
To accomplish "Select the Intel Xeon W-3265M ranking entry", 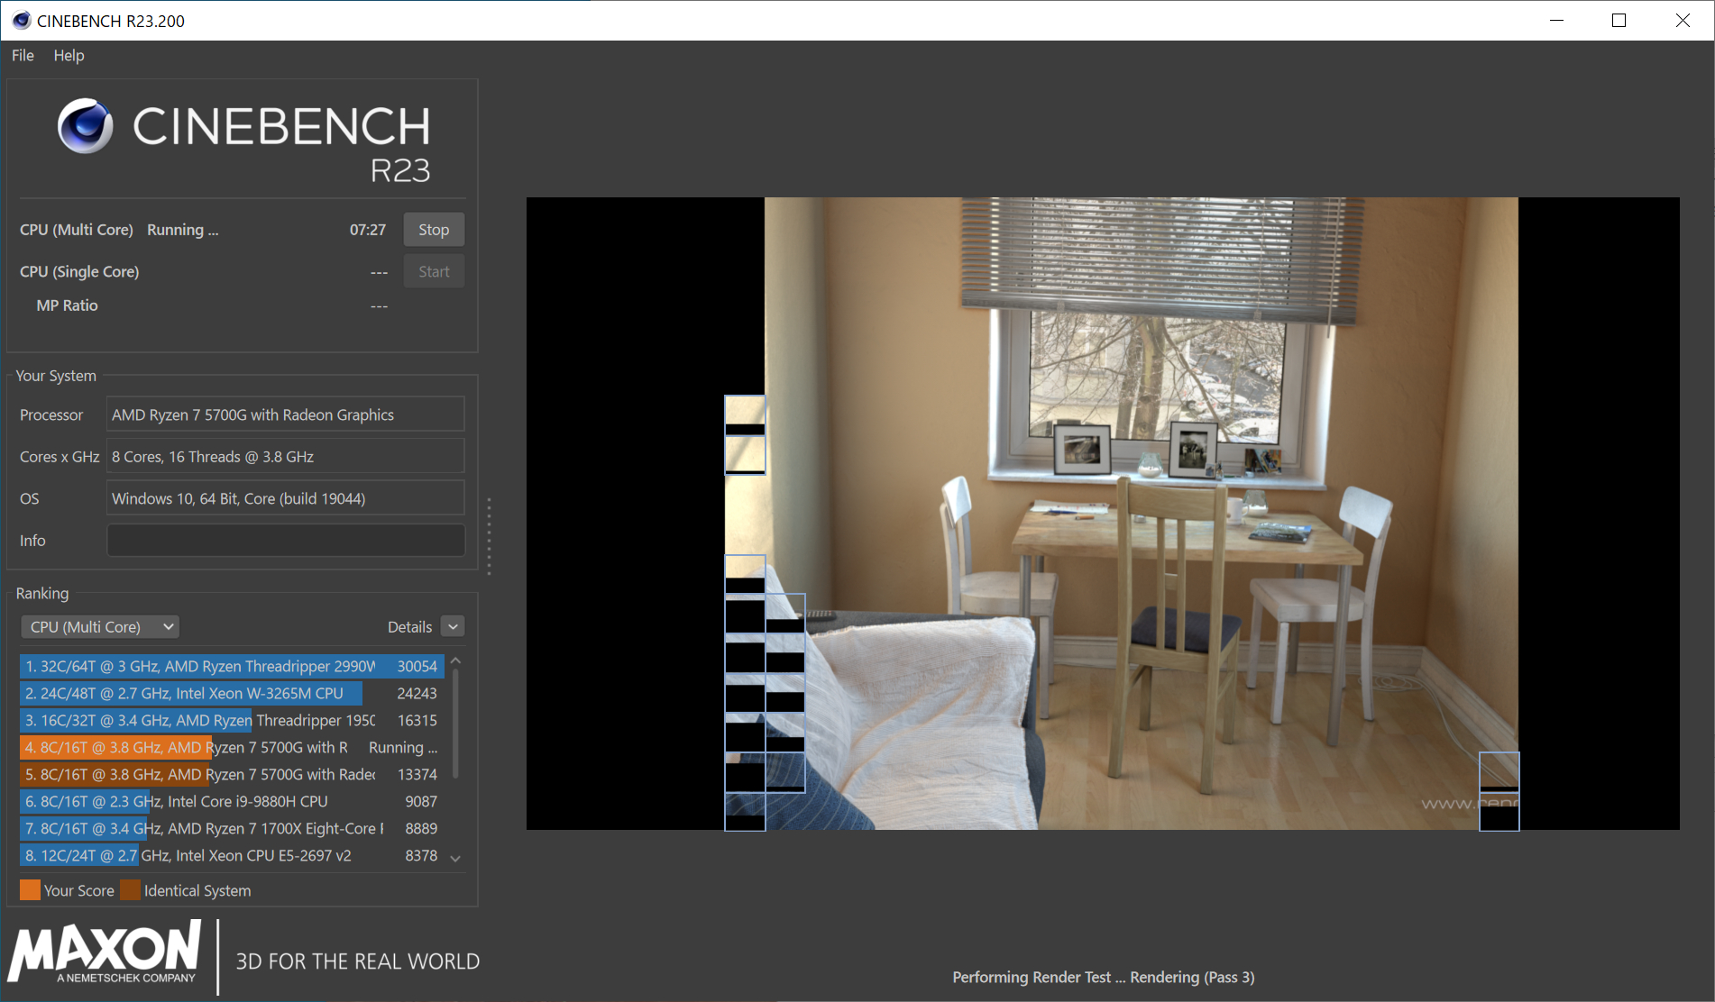I will [232, 693].
